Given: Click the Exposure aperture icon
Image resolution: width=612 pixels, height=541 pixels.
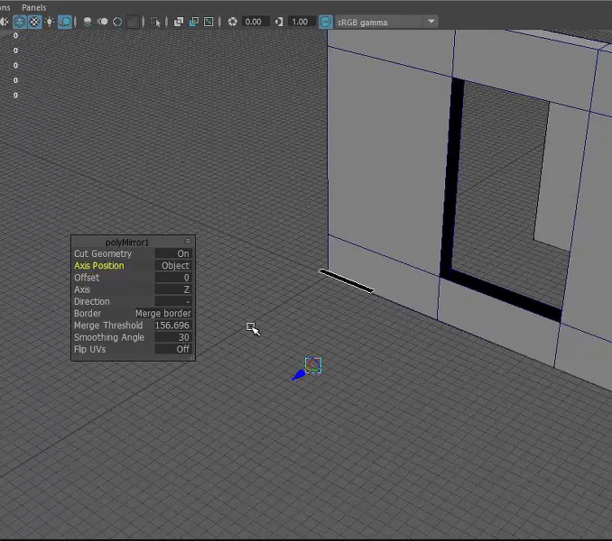Looking at the screenshot, I should coord(232,22).
